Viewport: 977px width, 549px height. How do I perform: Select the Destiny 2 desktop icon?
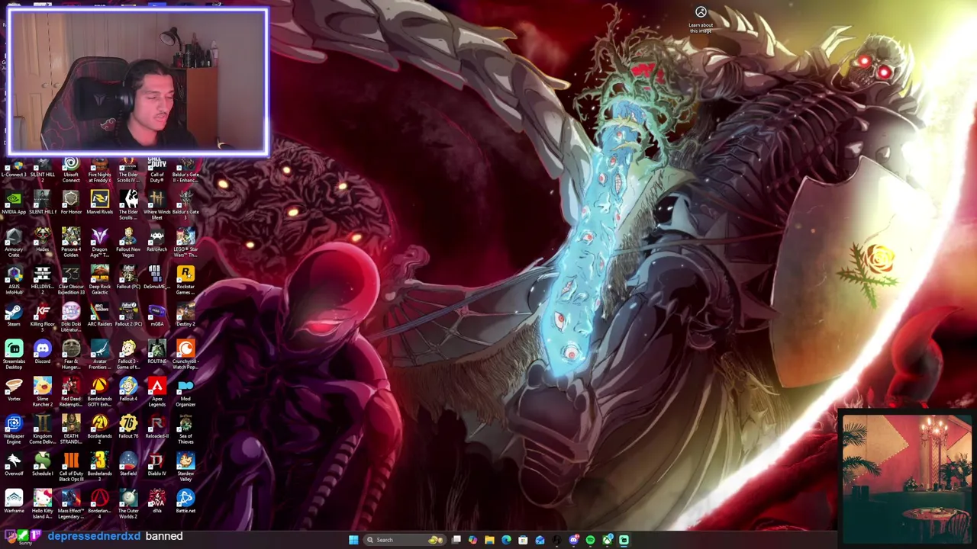pos(185,316)
